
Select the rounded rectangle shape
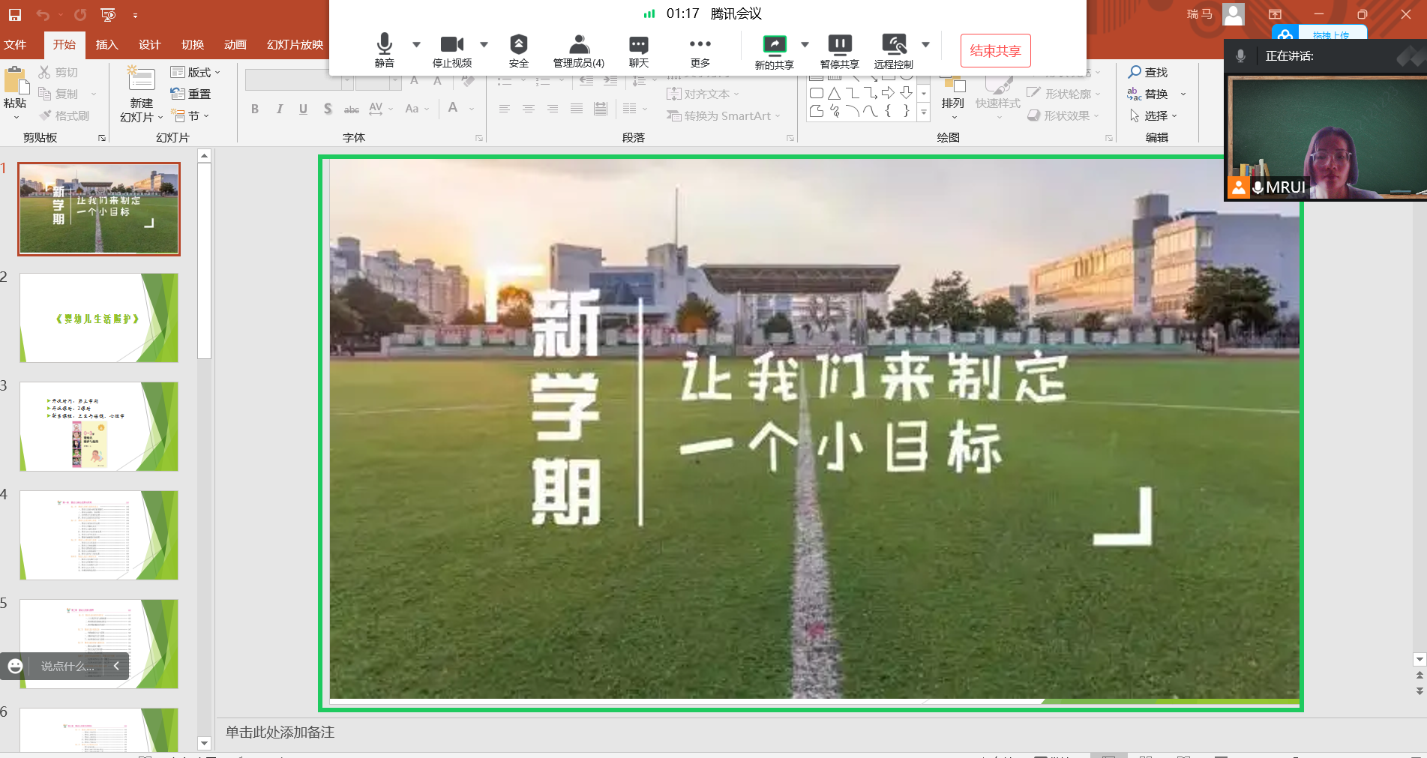click(817, 94)
